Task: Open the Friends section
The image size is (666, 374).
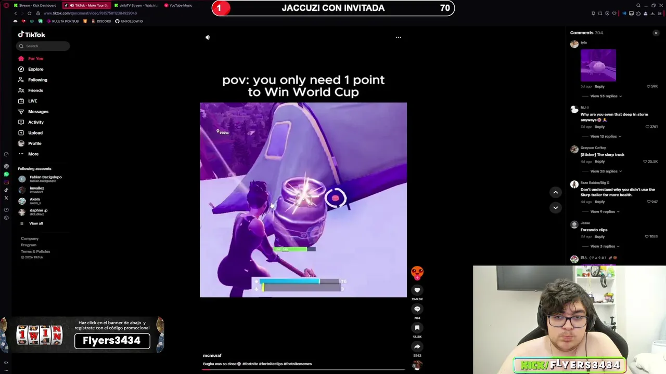Action: (35, 90)
